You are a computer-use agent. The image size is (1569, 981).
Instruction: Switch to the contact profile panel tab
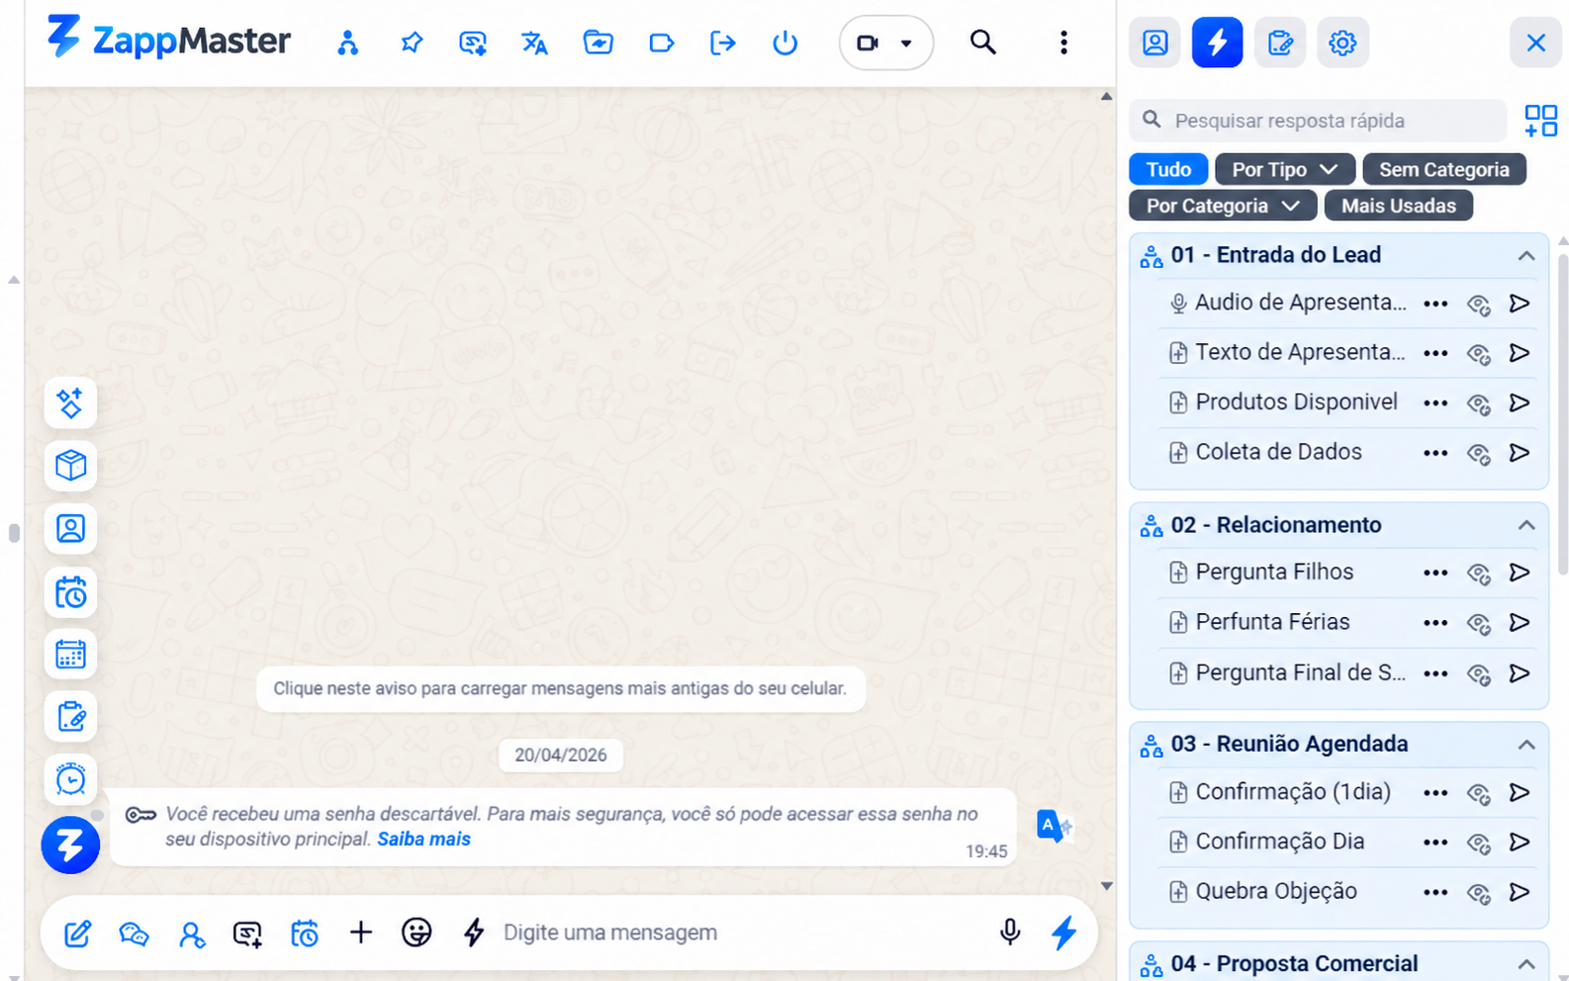1154,43
